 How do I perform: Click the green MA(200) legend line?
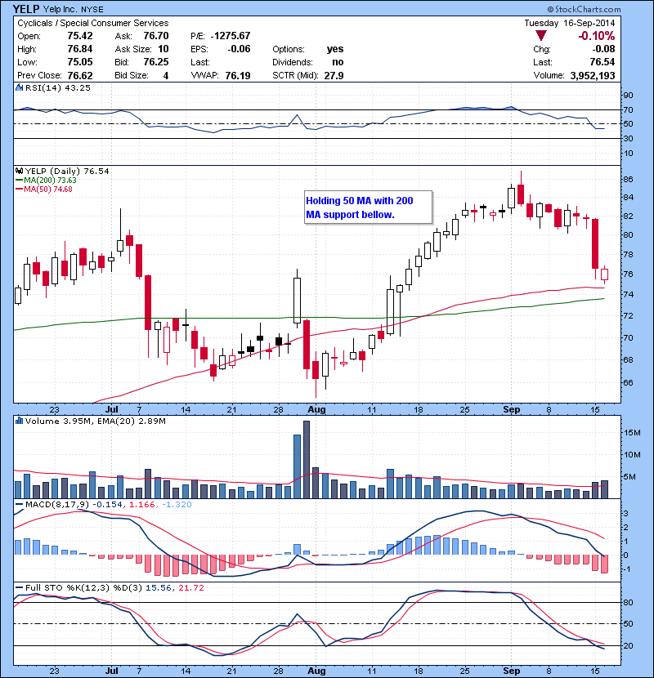tap(19, 181)
